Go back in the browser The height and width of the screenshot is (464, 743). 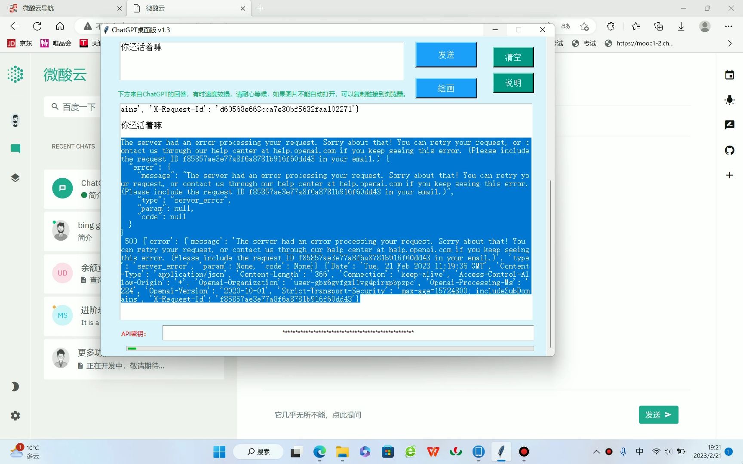click(15, 26)
